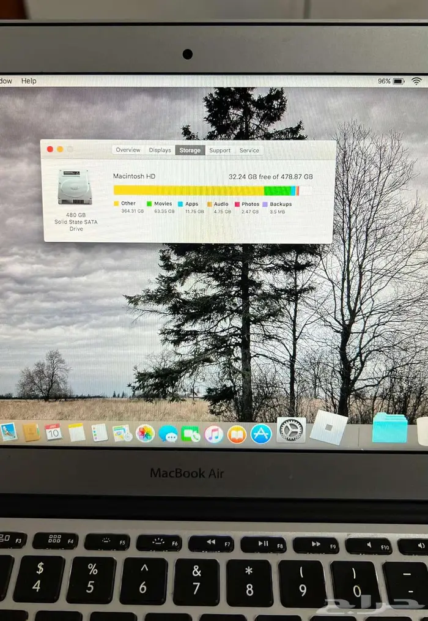The image size is (428, 621).
Task: Switch to the Displays tab
Action: [x=160, y=150]
